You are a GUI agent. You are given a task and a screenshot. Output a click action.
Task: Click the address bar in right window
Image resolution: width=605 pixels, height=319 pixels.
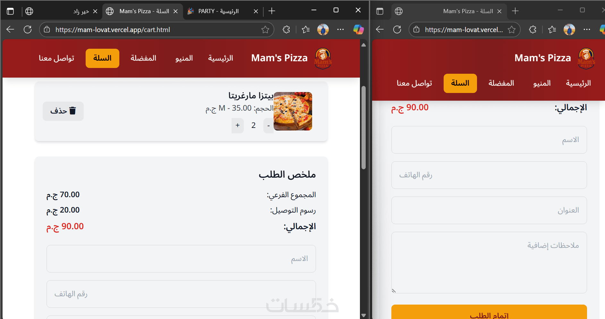pos(464,29)
